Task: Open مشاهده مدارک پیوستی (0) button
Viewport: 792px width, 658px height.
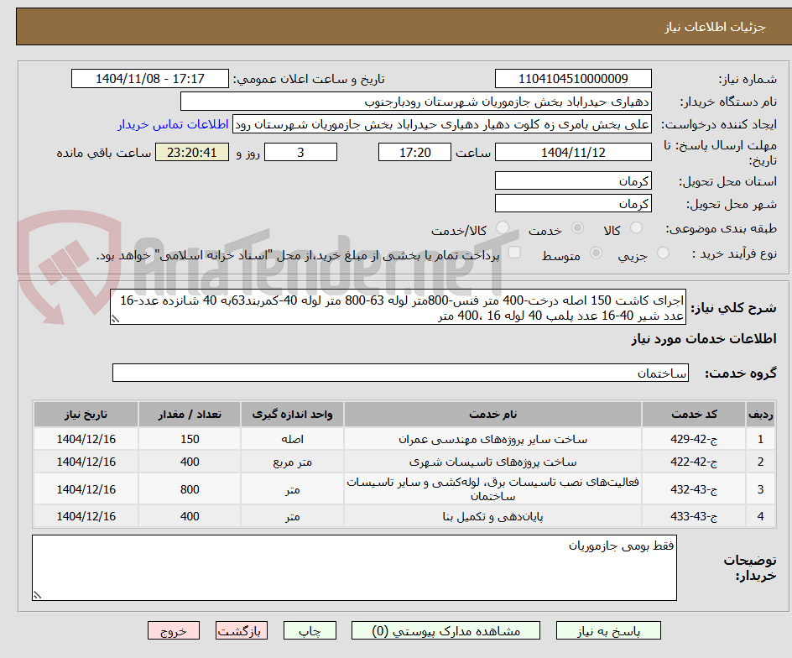Action: click(445, 630)
